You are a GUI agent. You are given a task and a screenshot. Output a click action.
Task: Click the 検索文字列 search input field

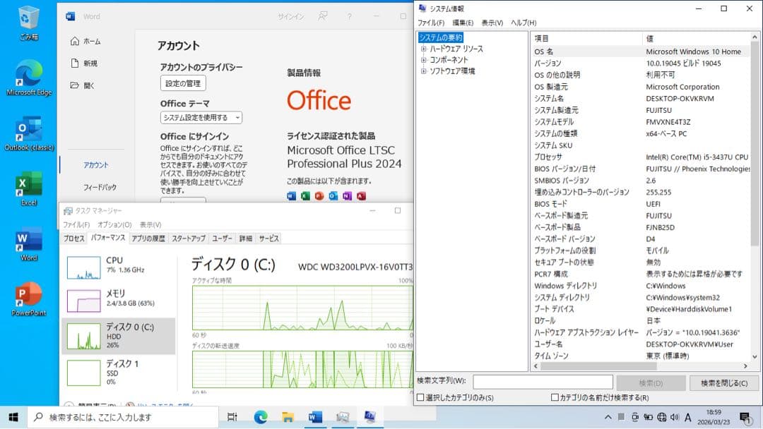[x=543, y=382]
